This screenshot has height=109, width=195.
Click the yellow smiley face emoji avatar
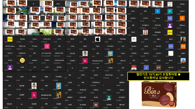pos(22,60)
